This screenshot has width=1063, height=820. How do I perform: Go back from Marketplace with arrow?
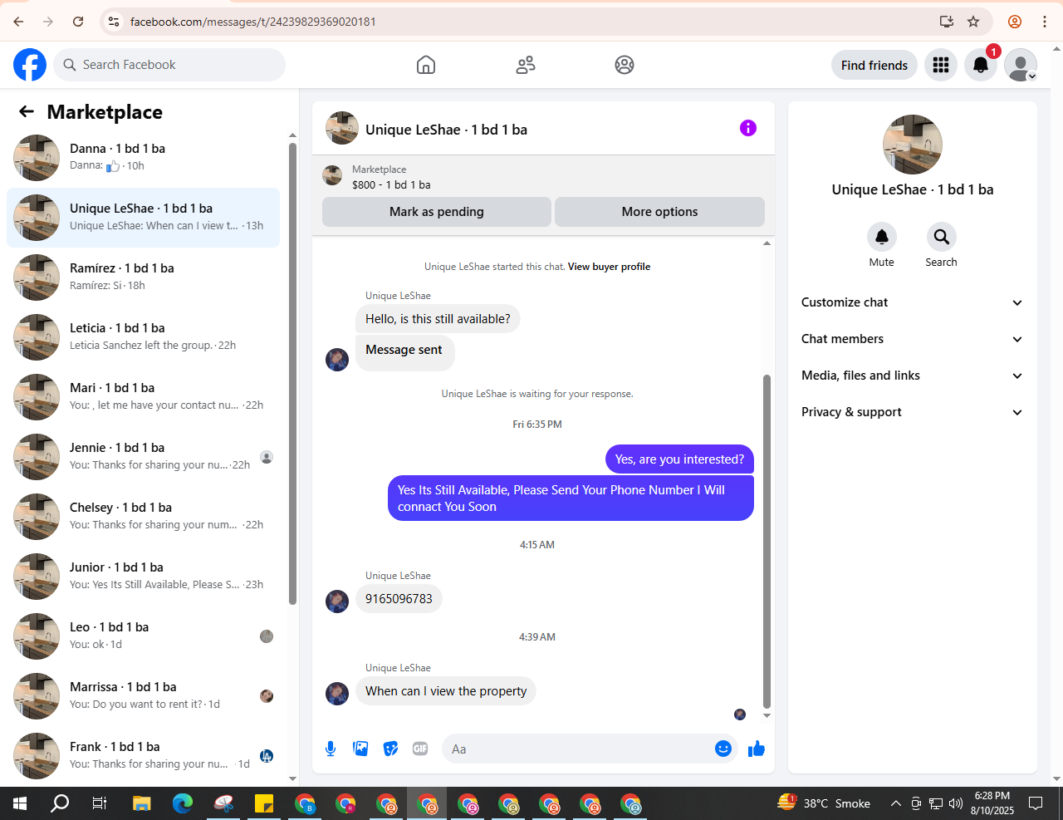pos(27,111)
